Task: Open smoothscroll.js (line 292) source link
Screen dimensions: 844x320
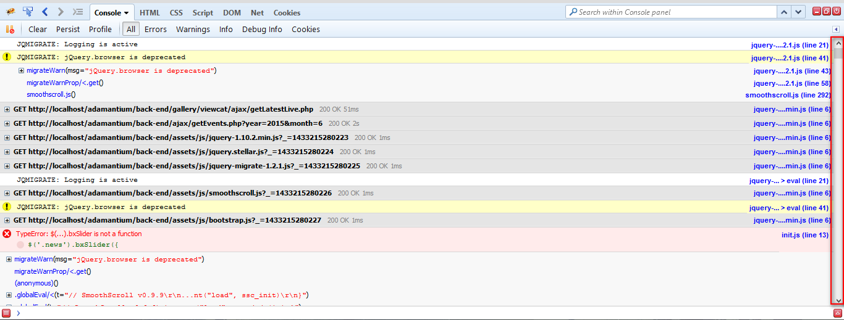Action: pyautogui.click(x=788, y=95)
